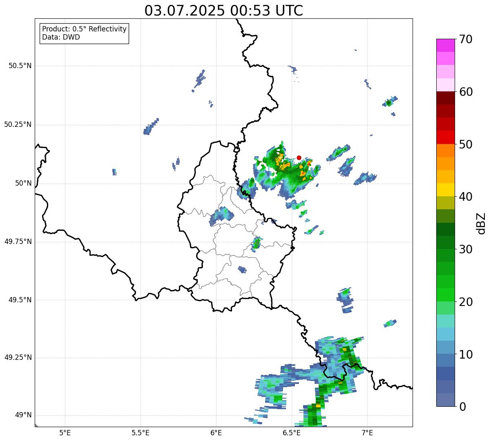491x441 pixels.
Task: Click the 50.25°N latitude label
Action: coord(18,124)
